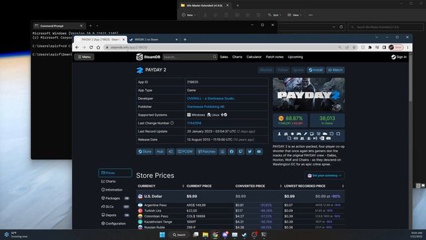
Task: Click the Install button
Action: (316, 70)
